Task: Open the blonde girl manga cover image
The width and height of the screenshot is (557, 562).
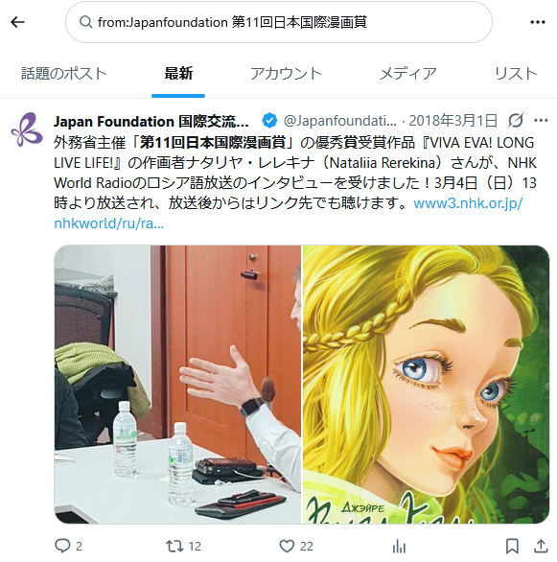Action: point(427,385)
